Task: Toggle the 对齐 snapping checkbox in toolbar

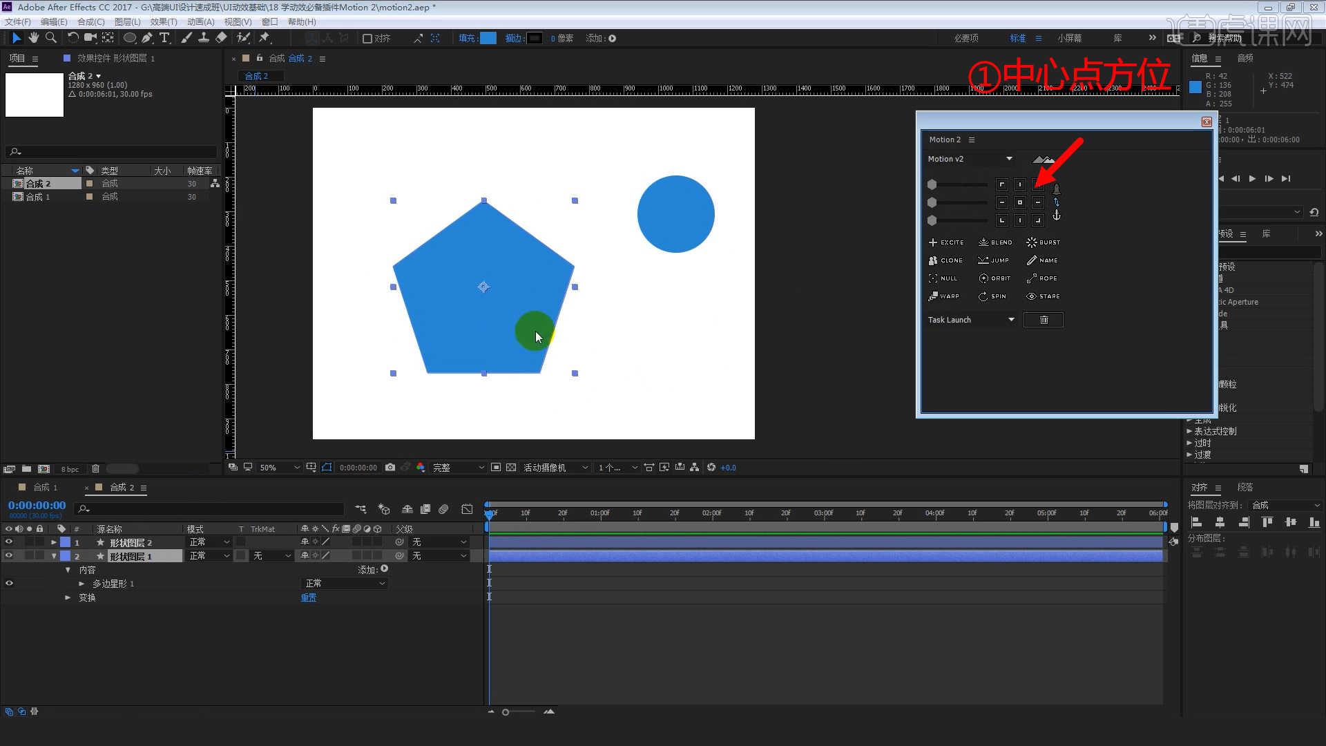Action: click(x=367, y=39)
